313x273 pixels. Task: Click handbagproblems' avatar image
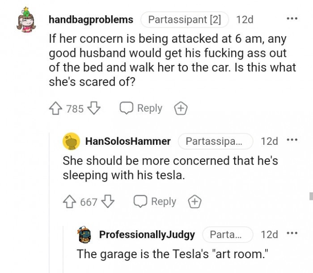(25, 22)
